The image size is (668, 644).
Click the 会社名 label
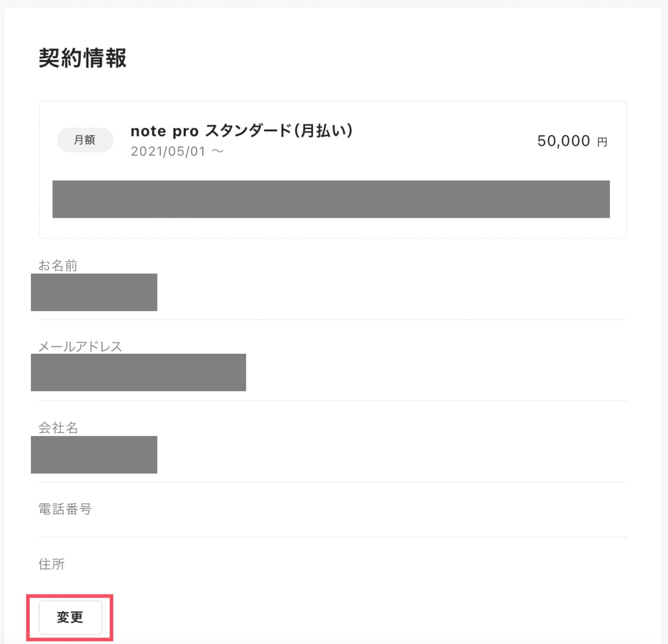[x=58, y=428]
